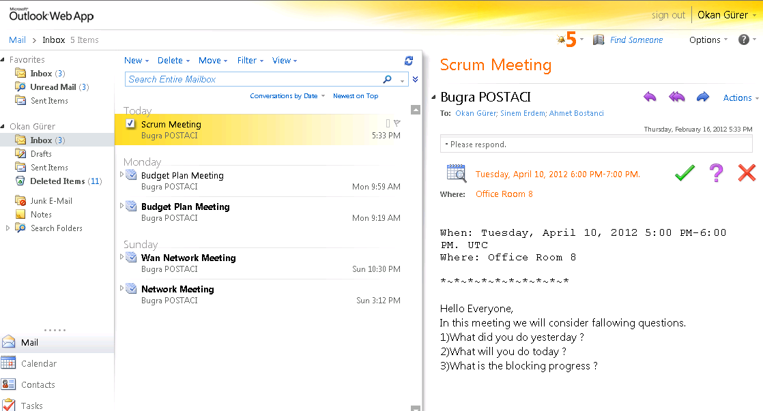763x411 pixels.
Task: Click the sign out link
Action: pyautogui.click(x=668, y=15)
